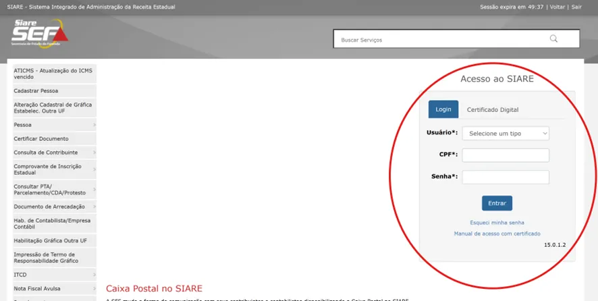598x301 pixels.
Task: Switch to the Login tab
Action: (x=443, y=109)
